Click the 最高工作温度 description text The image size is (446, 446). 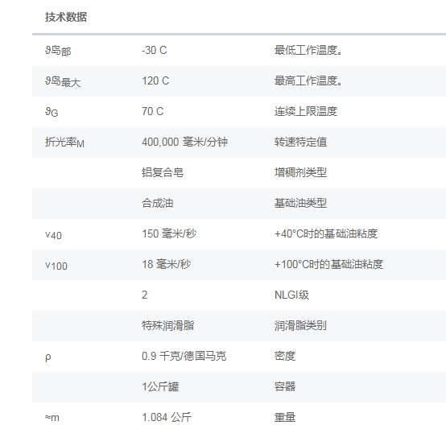[308, 81]
